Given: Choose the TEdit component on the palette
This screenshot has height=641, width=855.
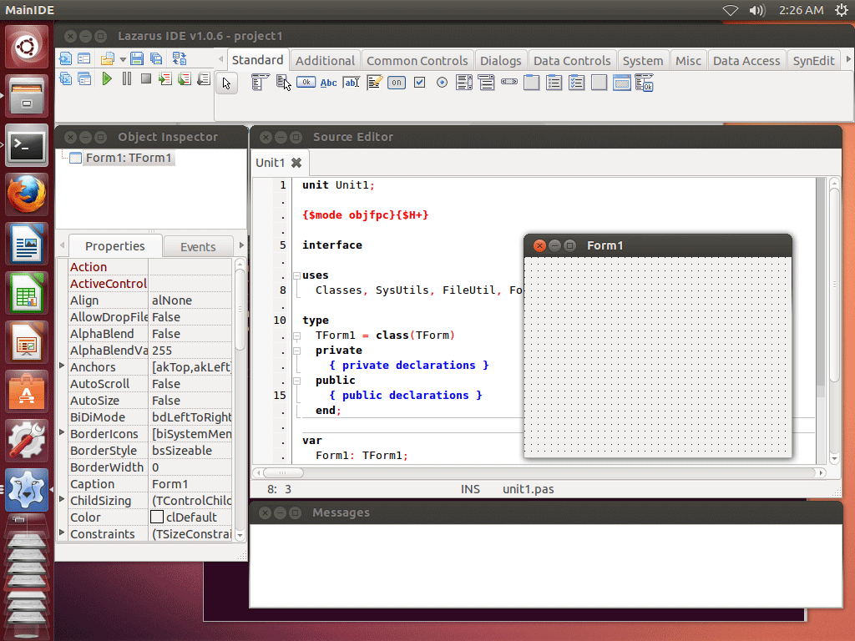Looking at the screenshot, I should 351,82.
